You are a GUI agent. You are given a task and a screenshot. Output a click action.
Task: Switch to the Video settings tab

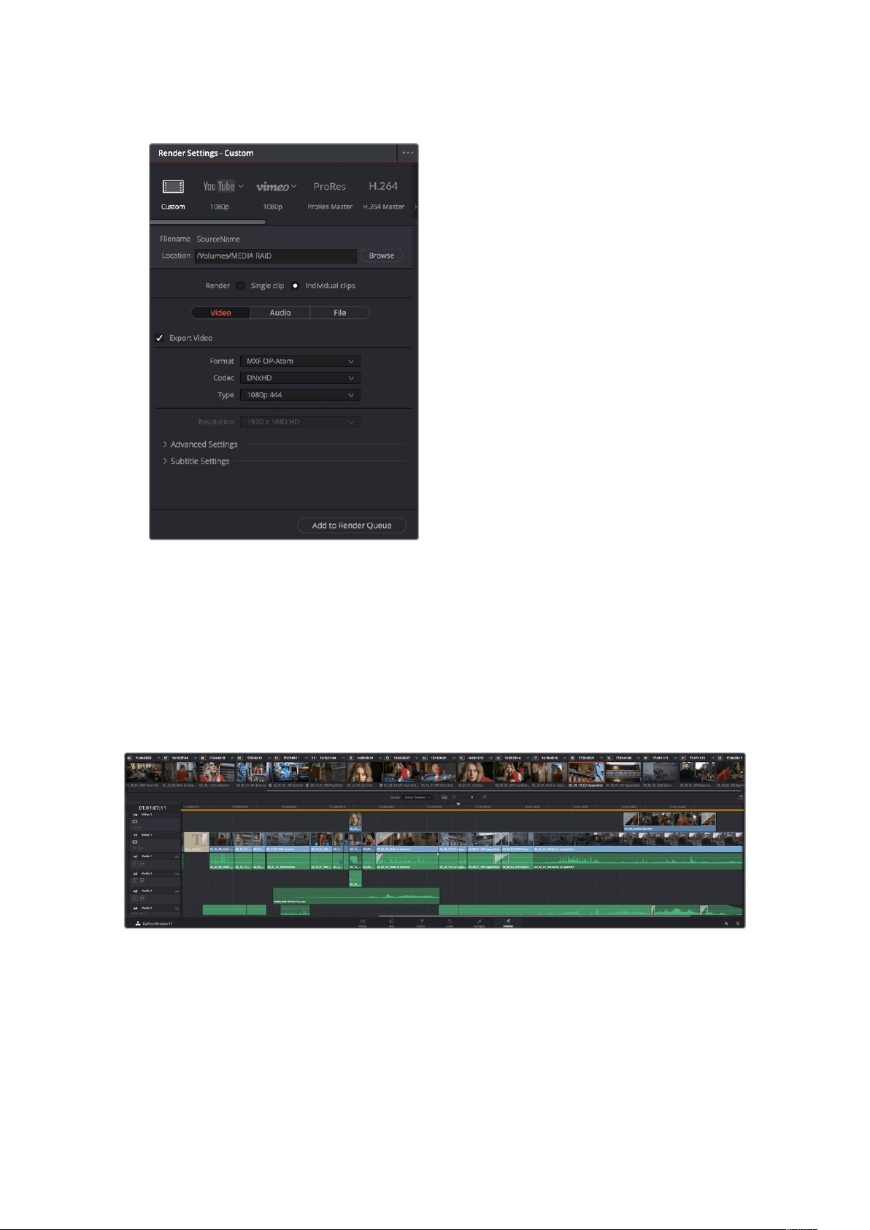[220, 312]
